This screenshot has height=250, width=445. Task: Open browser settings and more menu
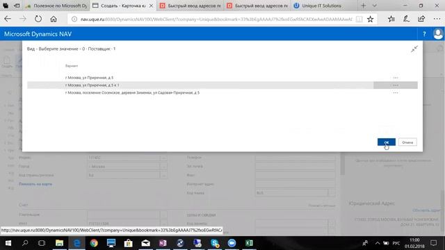pos(437,19)
